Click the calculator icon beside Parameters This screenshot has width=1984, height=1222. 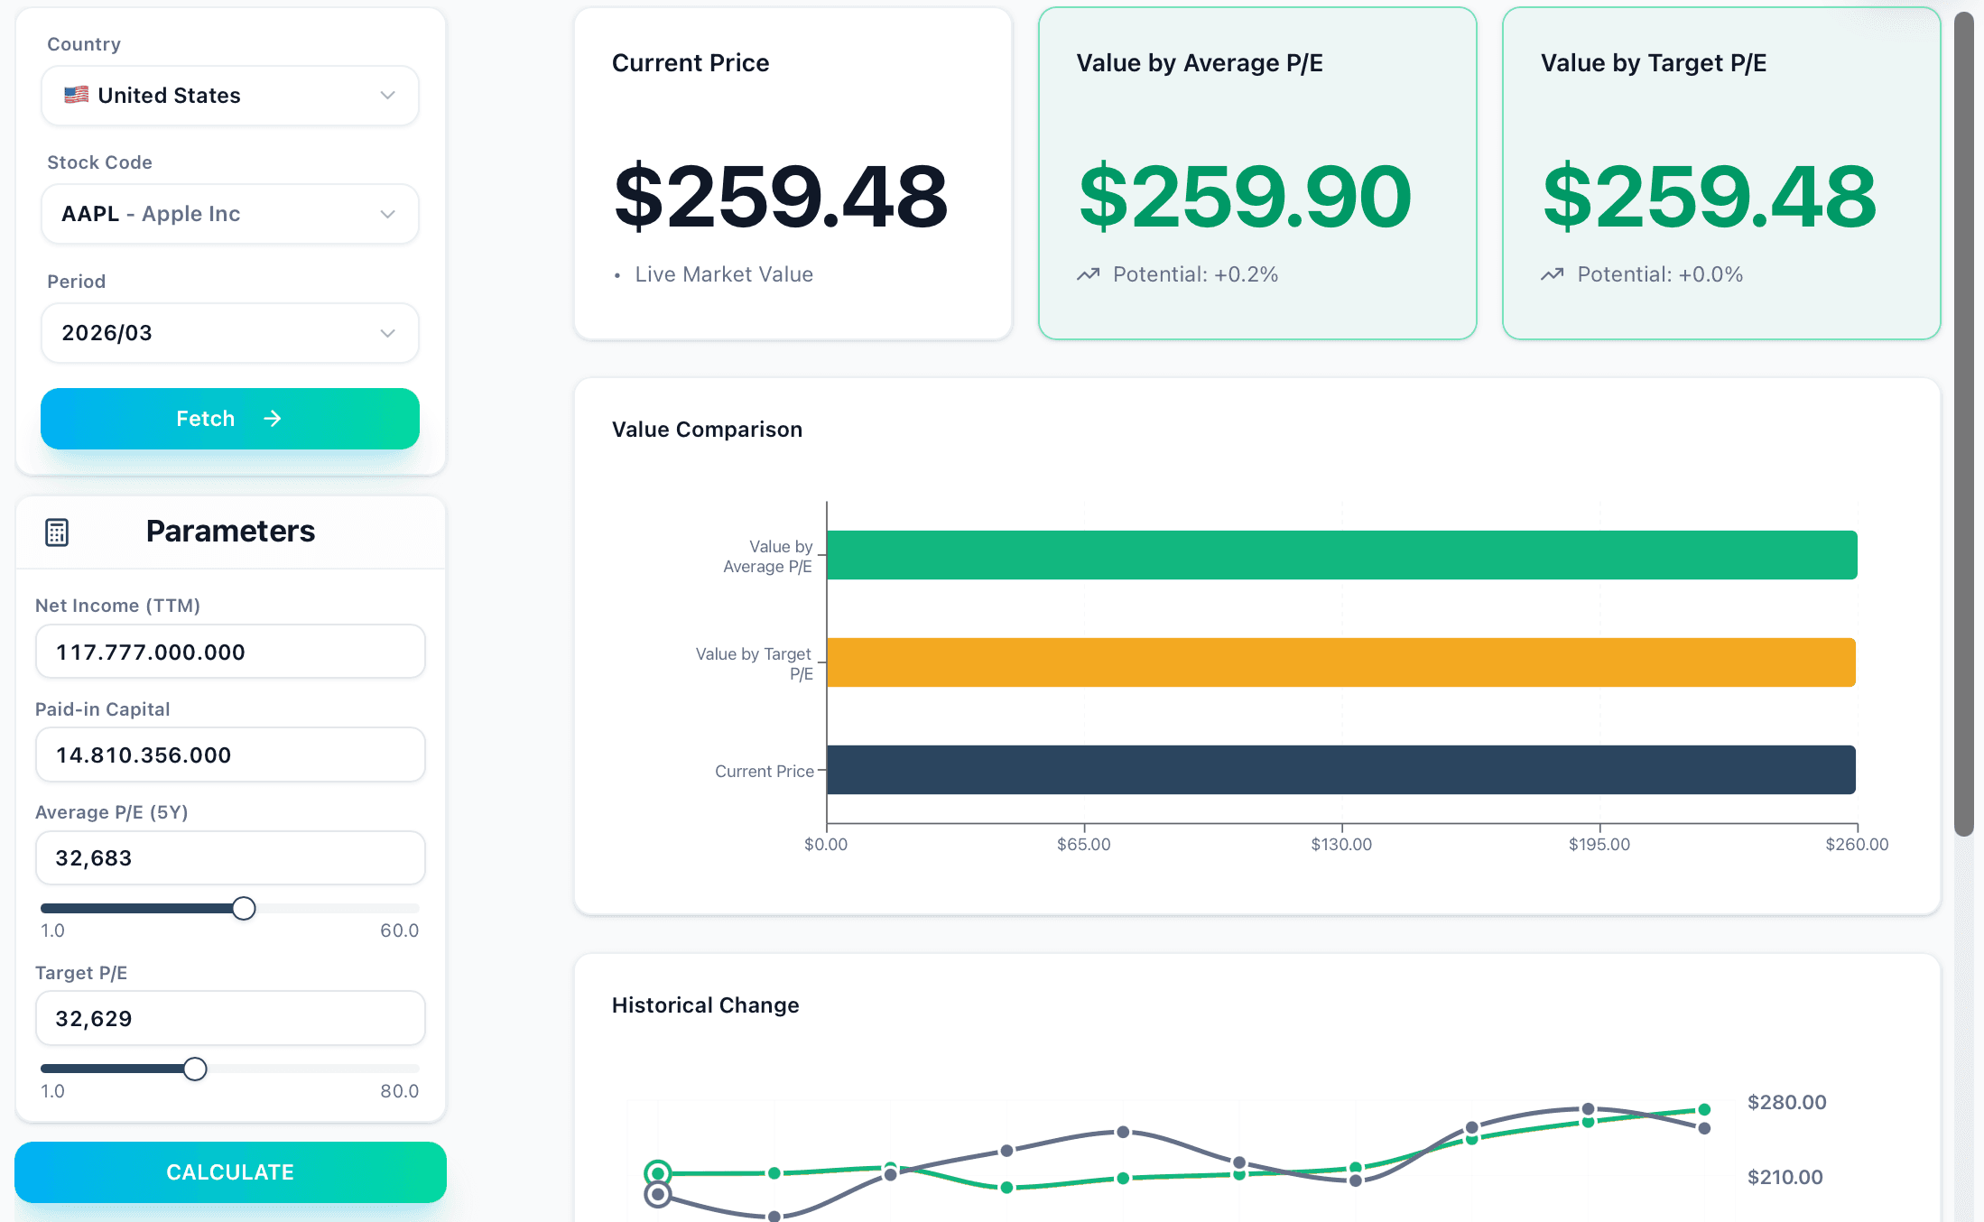57,532
